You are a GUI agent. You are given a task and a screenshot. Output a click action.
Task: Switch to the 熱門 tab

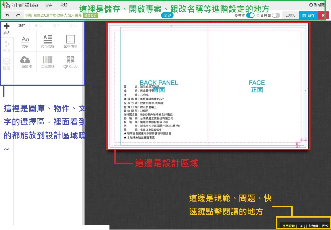coord(22,26)
